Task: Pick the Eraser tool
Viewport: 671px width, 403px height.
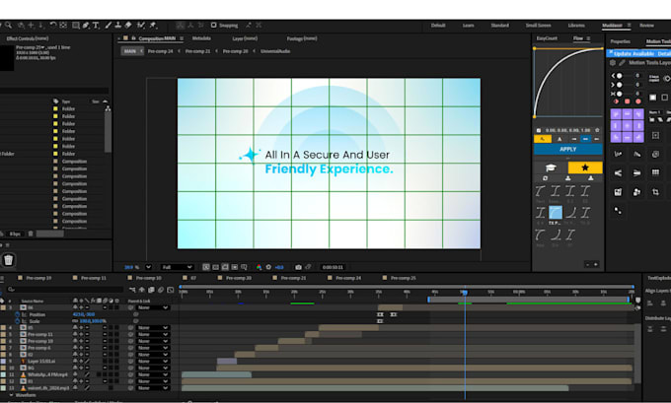Action: tap(128, 26)
